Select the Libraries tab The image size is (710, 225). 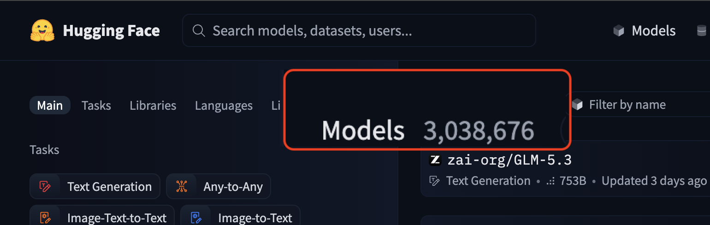coord(153,105)
